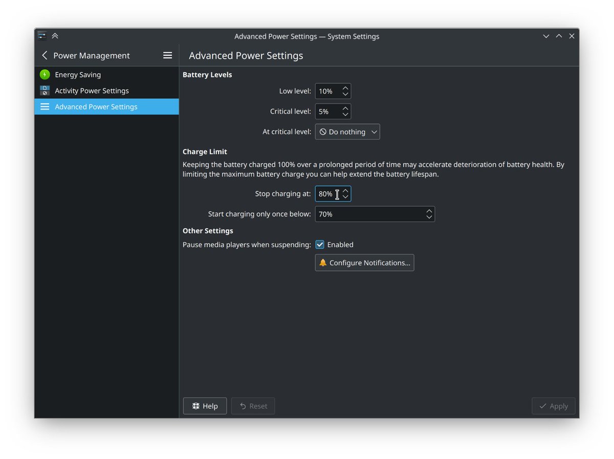Screen dimensions: 614x459
Task: Click the bell icon on Configure Notifications
Action: [322, 263]
